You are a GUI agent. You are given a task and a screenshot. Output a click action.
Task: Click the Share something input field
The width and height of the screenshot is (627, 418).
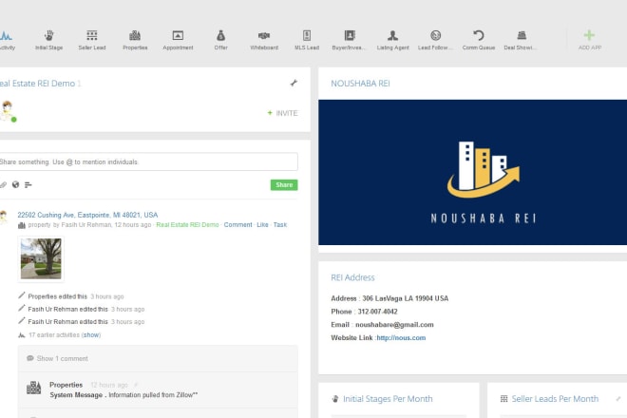148,161
